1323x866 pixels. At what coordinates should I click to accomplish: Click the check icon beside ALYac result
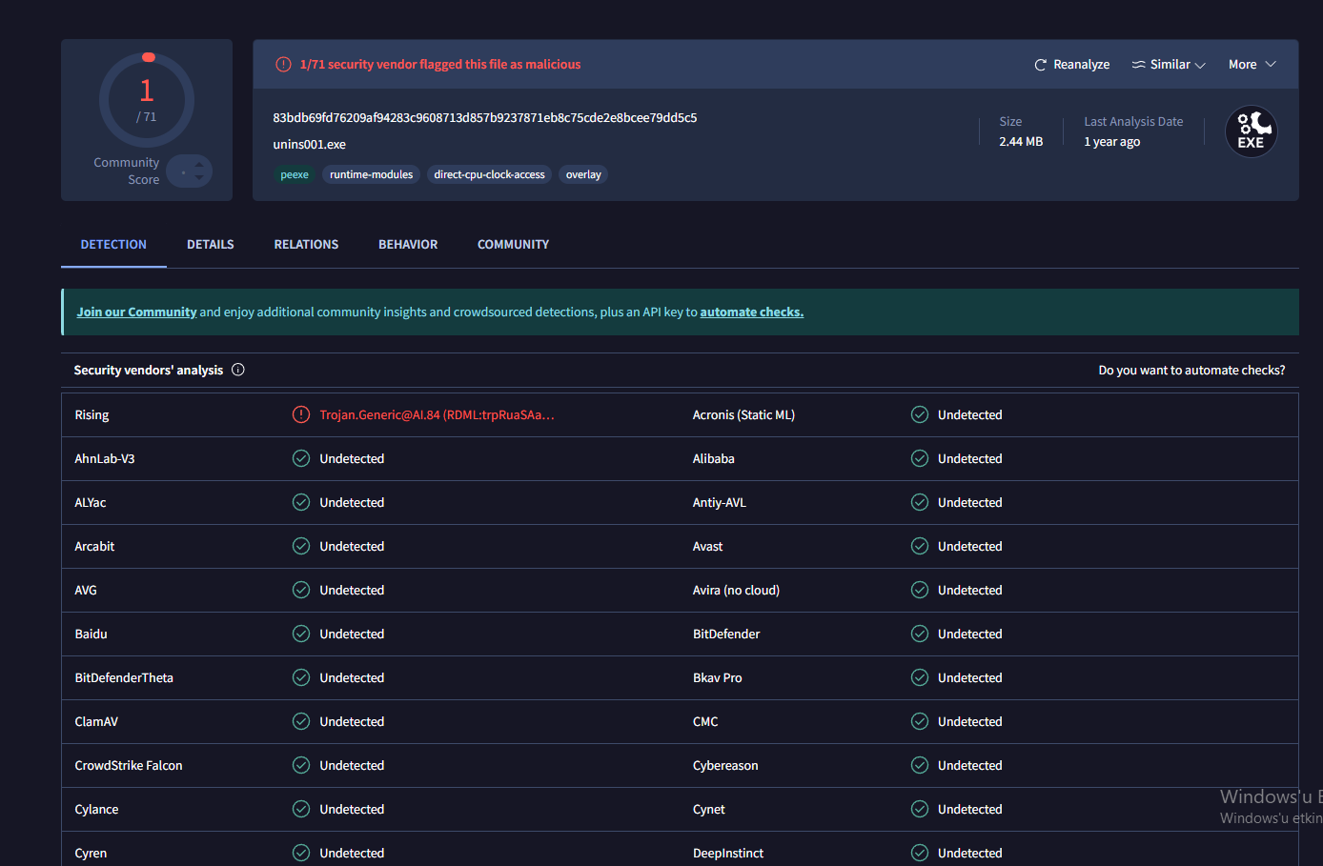tap(301, 502)
